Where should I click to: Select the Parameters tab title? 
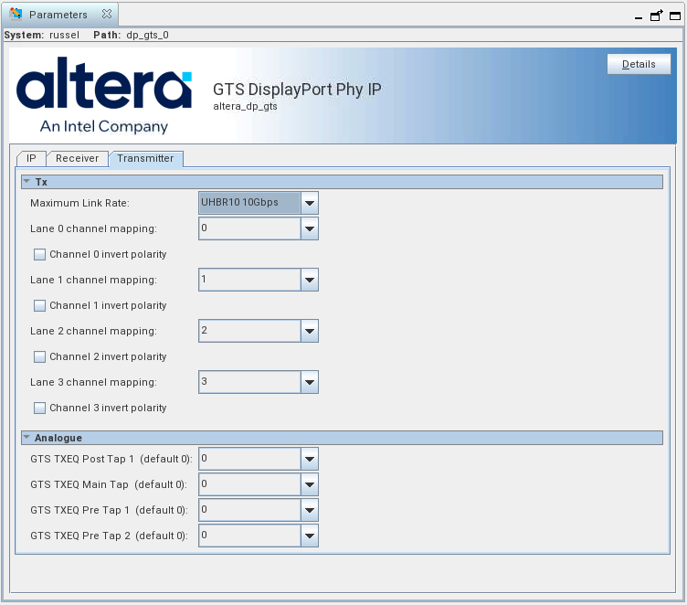coord(58,15)
